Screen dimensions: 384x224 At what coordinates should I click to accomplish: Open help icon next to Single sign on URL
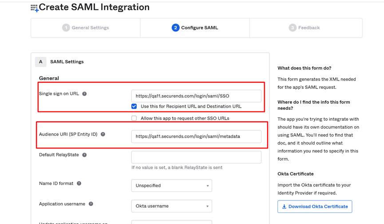coord(84,94)
